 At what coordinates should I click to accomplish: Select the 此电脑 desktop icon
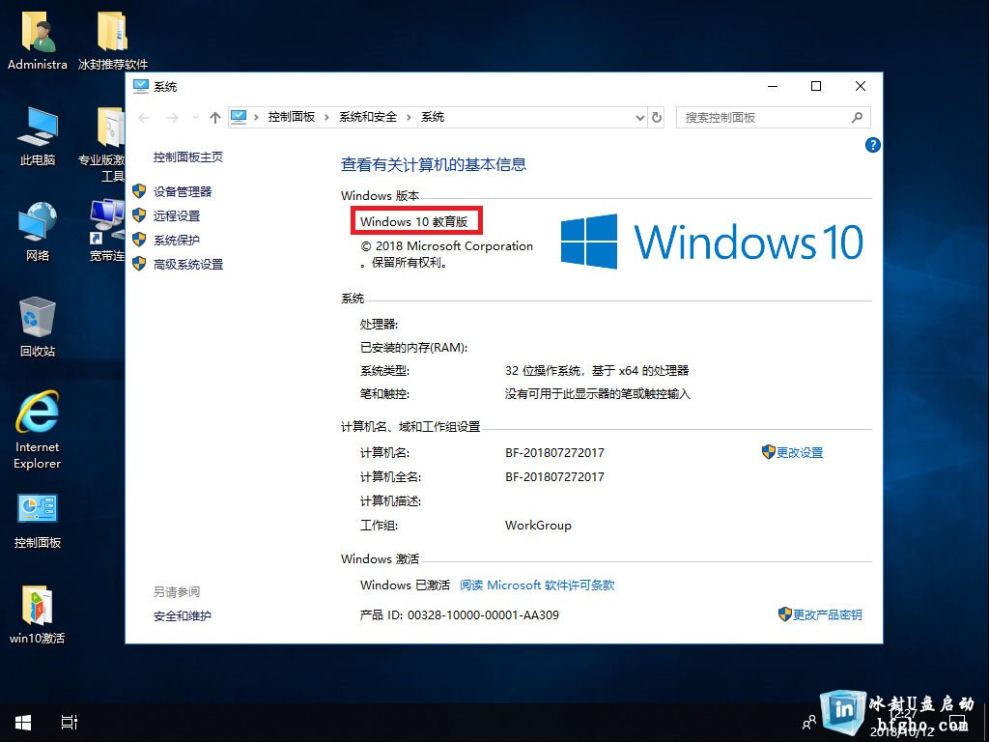pos(38,136)
